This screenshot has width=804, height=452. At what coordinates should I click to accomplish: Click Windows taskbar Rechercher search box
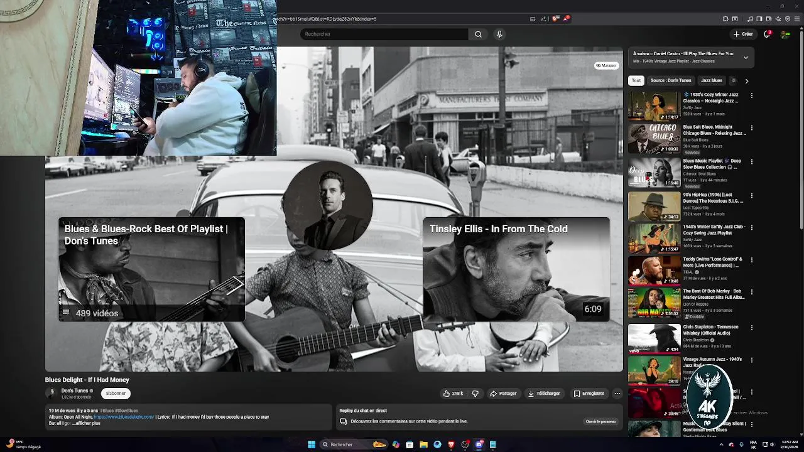coord(355,444)
